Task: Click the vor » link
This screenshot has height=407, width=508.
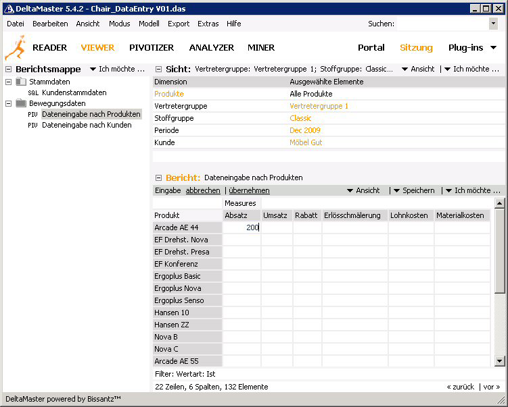Action: click(x=492, y=387)
